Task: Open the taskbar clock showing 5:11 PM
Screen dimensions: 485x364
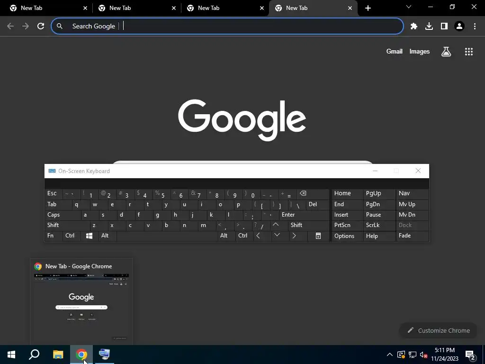Action: (x=445, y=355)
